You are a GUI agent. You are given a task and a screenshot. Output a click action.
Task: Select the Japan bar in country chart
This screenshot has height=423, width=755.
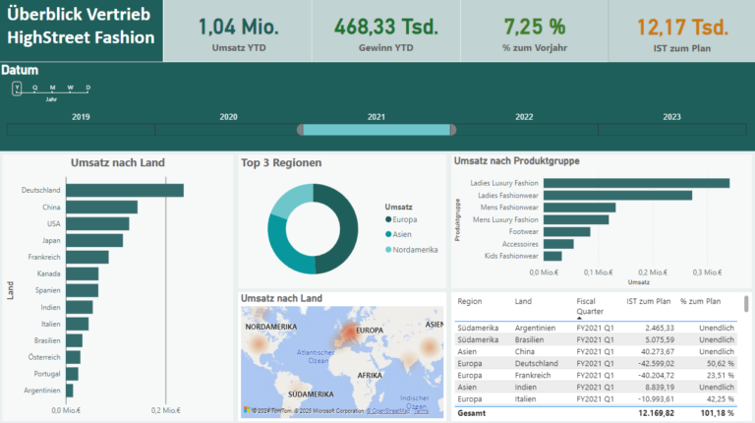pyautogui.click(x=94, y=240)
